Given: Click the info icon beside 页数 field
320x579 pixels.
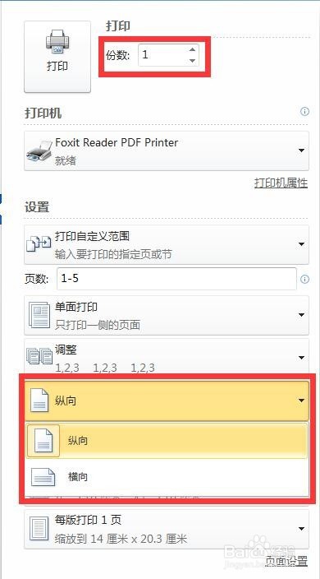Looking at the screenshot, I should (304, 279).
